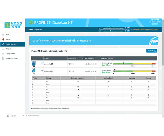This screenshot has height=136, width=164.
Task: Click the Refresh button
Action: (x=151, y=51)
